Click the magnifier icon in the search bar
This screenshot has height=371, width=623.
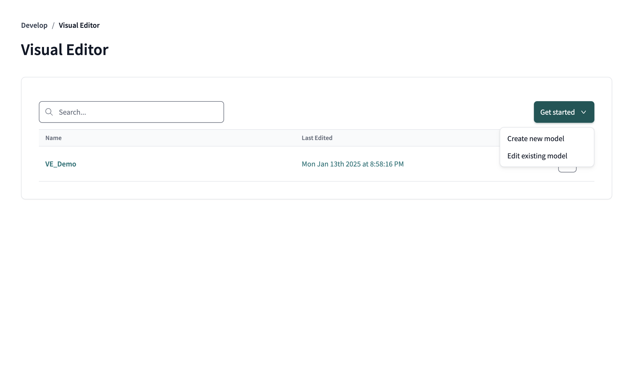(49, 112)
